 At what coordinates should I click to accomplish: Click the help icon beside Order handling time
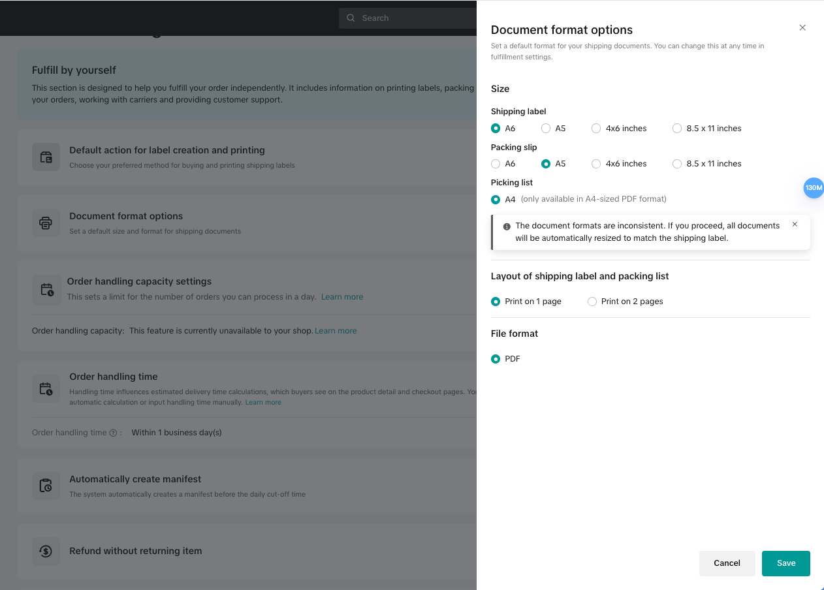coord(113,433)
